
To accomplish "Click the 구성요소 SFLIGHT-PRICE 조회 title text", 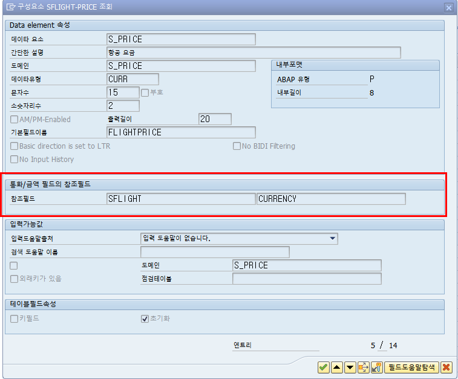I will pos(65,7).
